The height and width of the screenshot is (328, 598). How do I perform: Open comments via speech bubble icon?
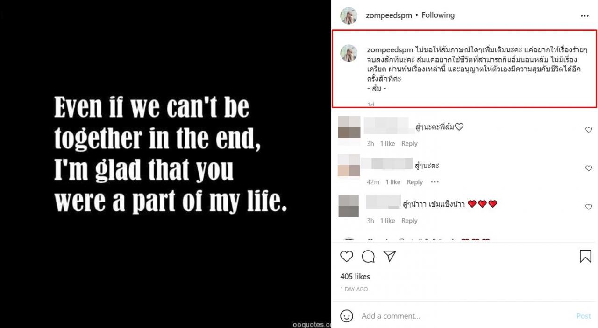[368, 256]
